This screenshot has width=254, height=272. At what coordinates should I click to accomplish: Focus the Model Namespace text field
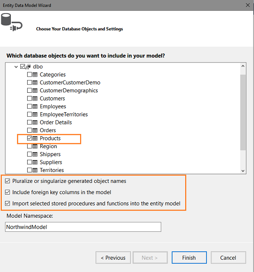tap(83, 227)
